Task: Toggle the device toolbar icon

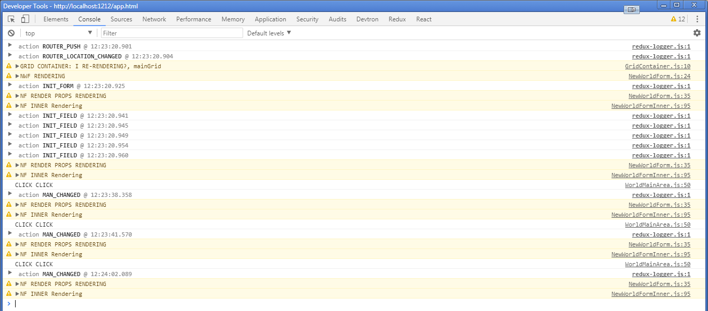Action: click(25, 19)
